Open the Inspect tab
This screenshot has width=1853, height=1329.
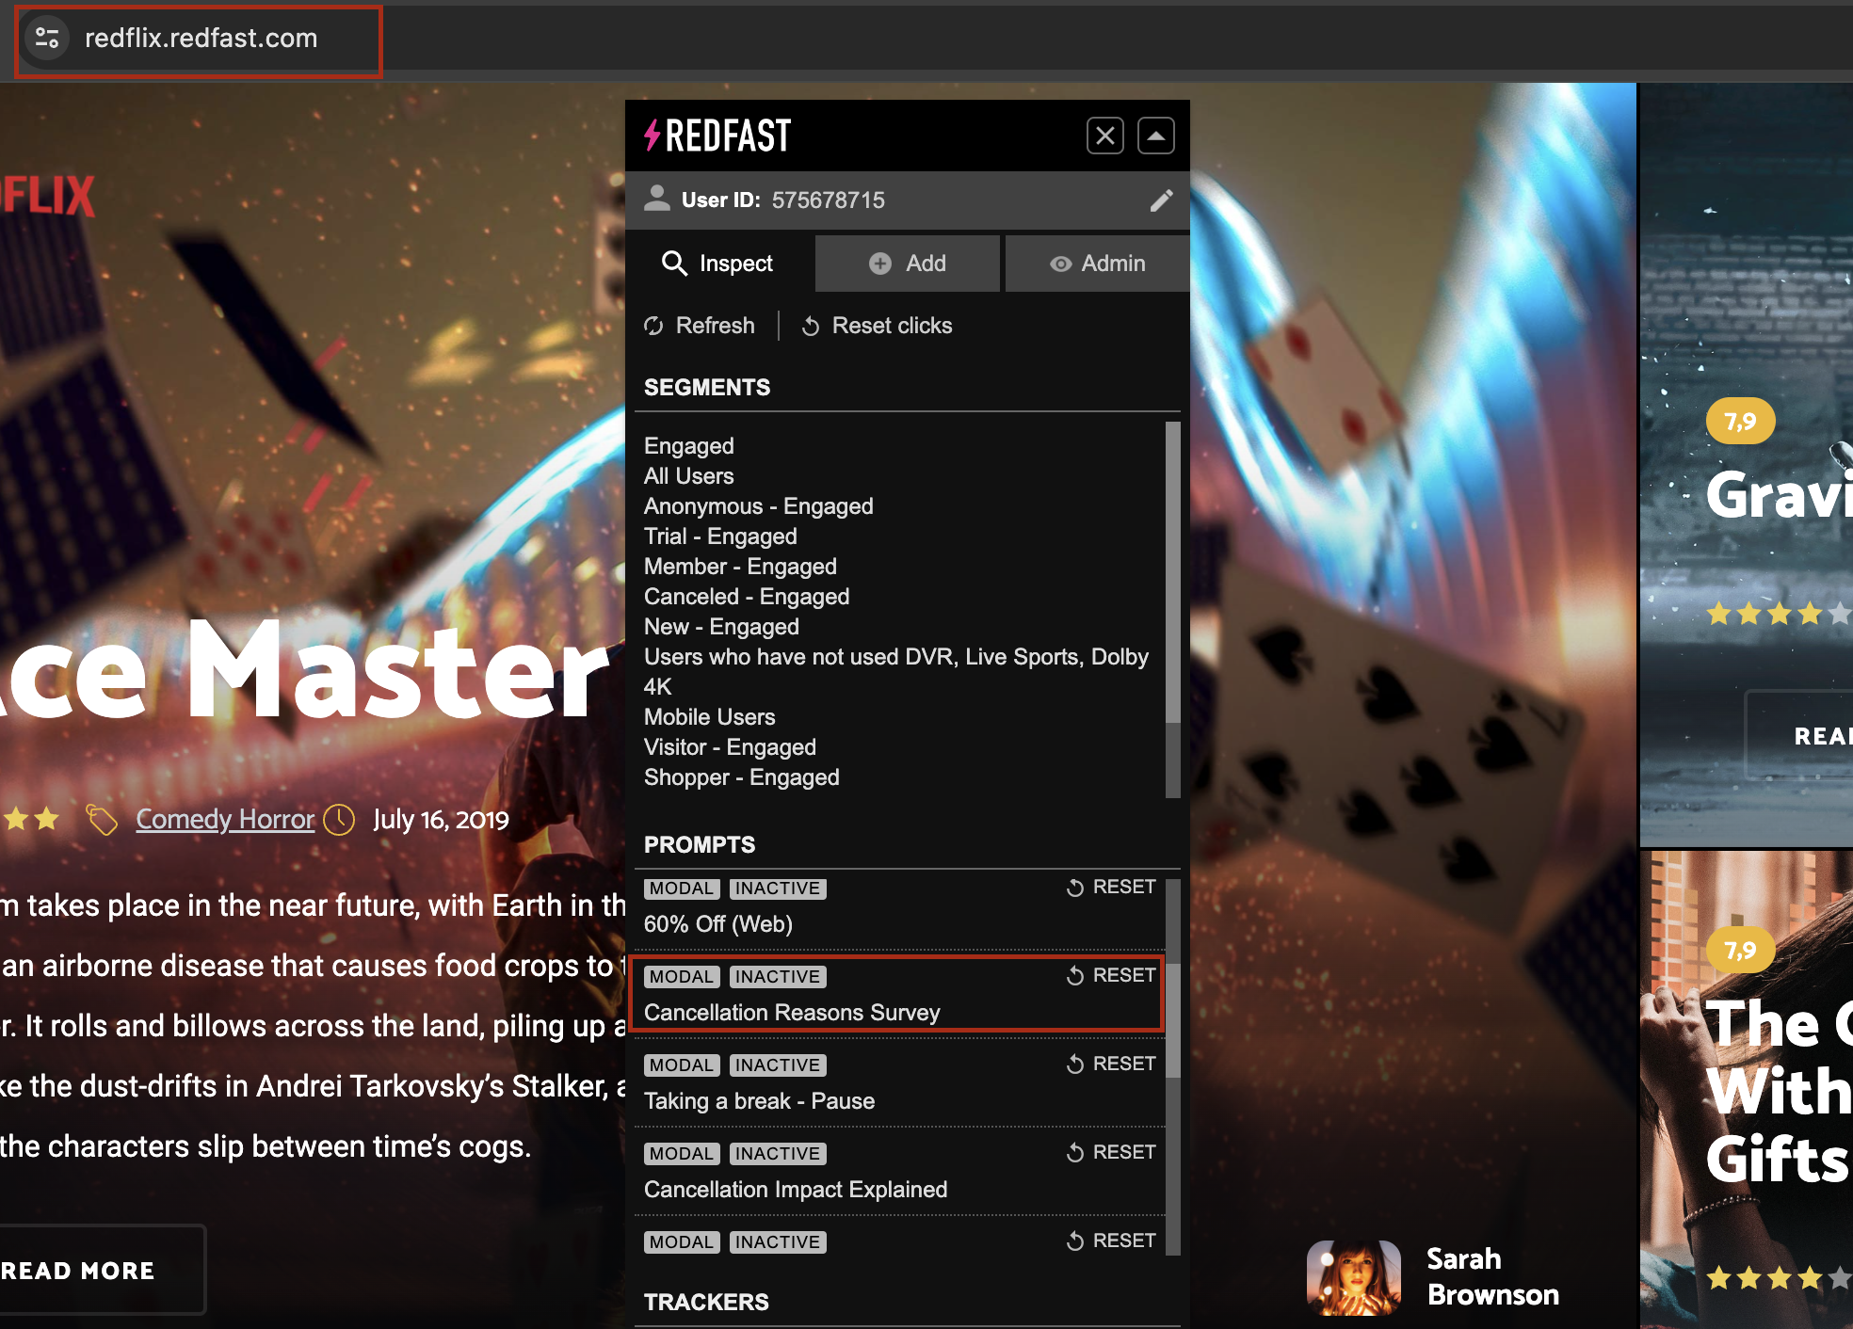[x=718, y=264]
